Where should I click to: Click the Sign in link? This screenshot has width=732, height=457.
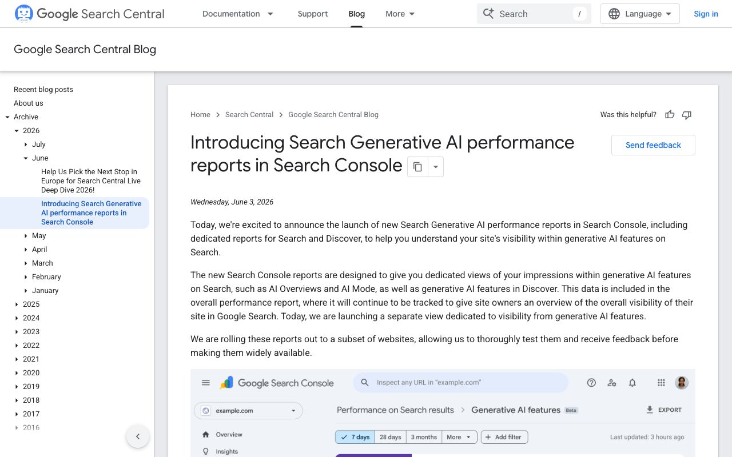pyautogui.click(x=706, y=14)
